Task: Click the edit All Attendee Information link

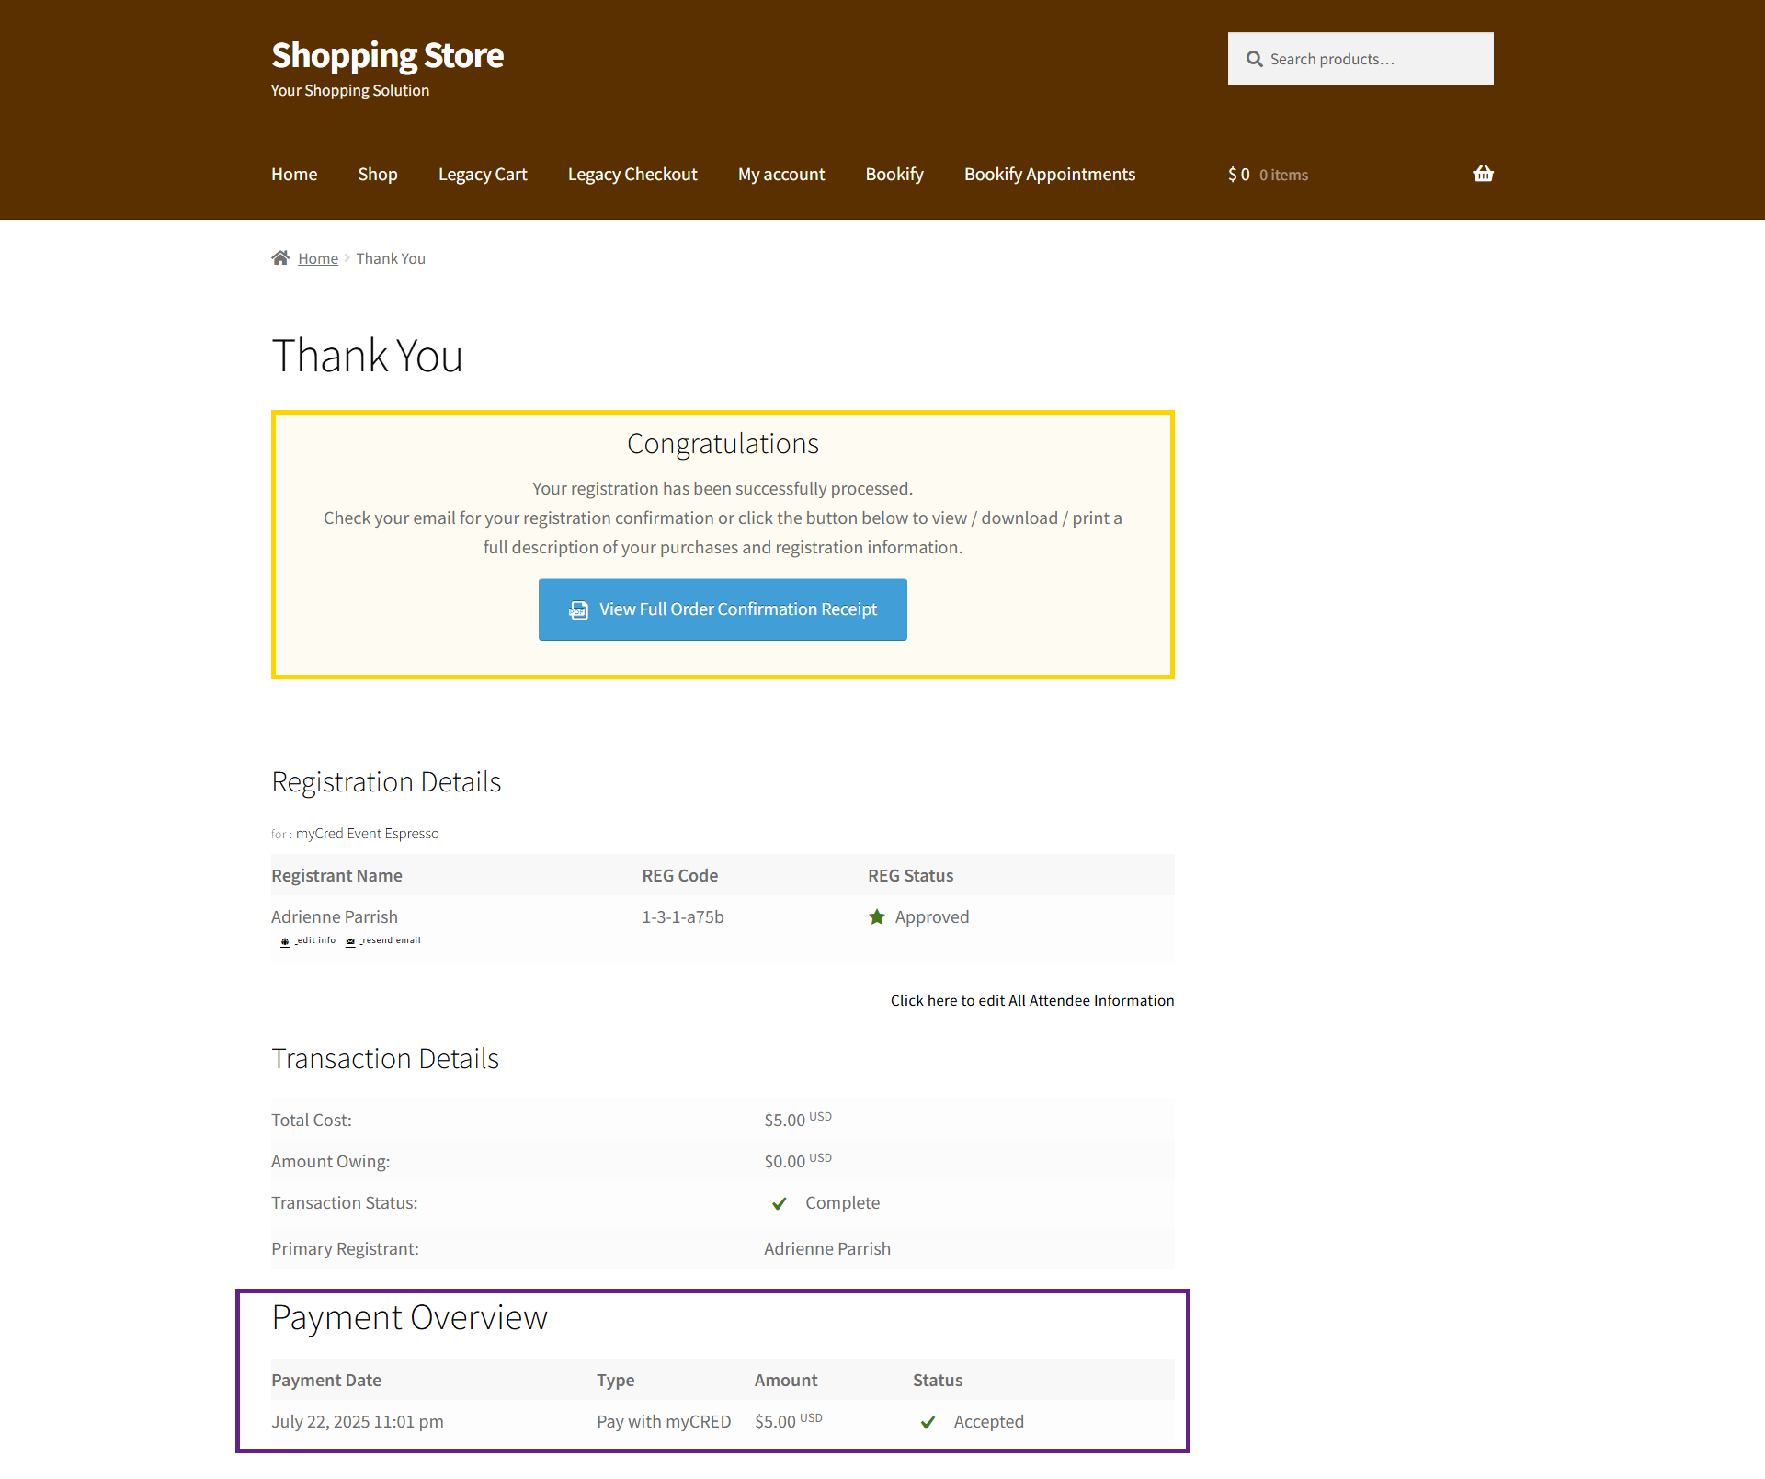Action: point(1031,1000)
